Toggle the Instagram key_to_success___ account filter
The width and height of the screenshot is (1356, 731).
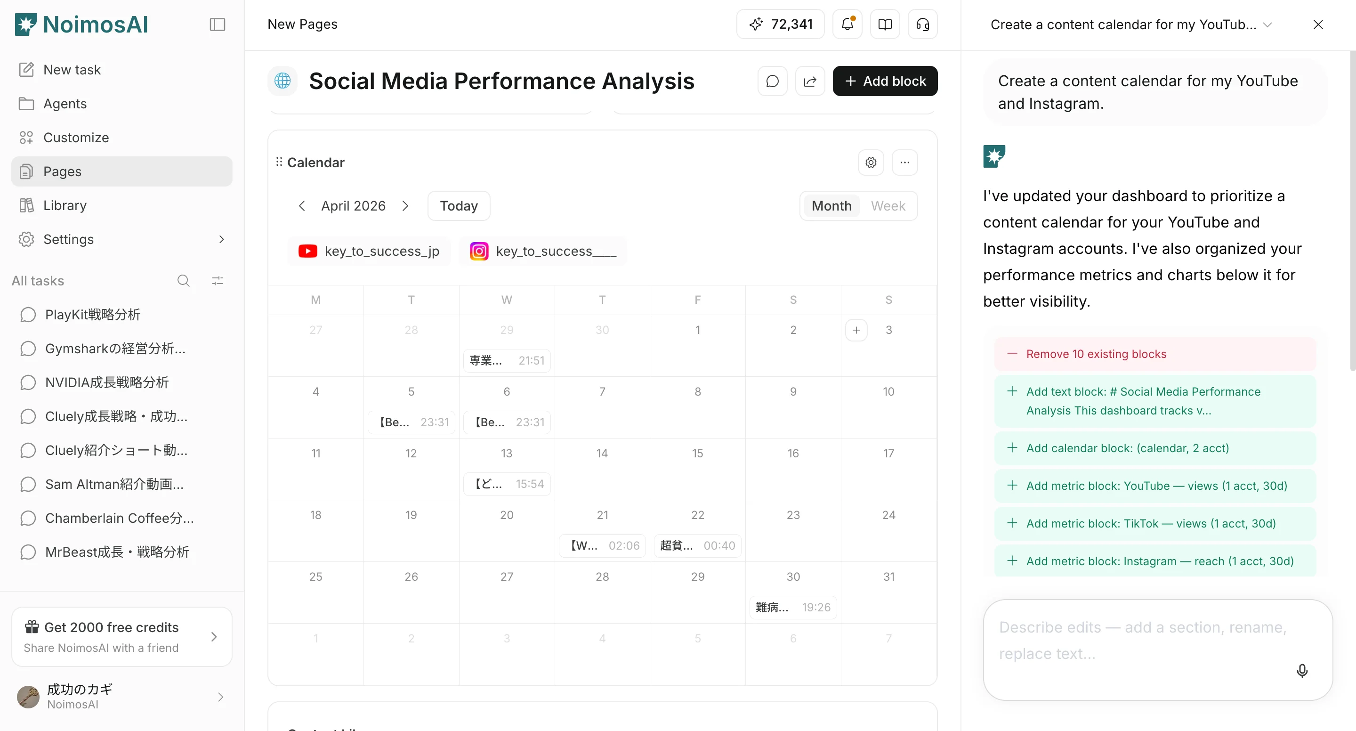[543, 251]
